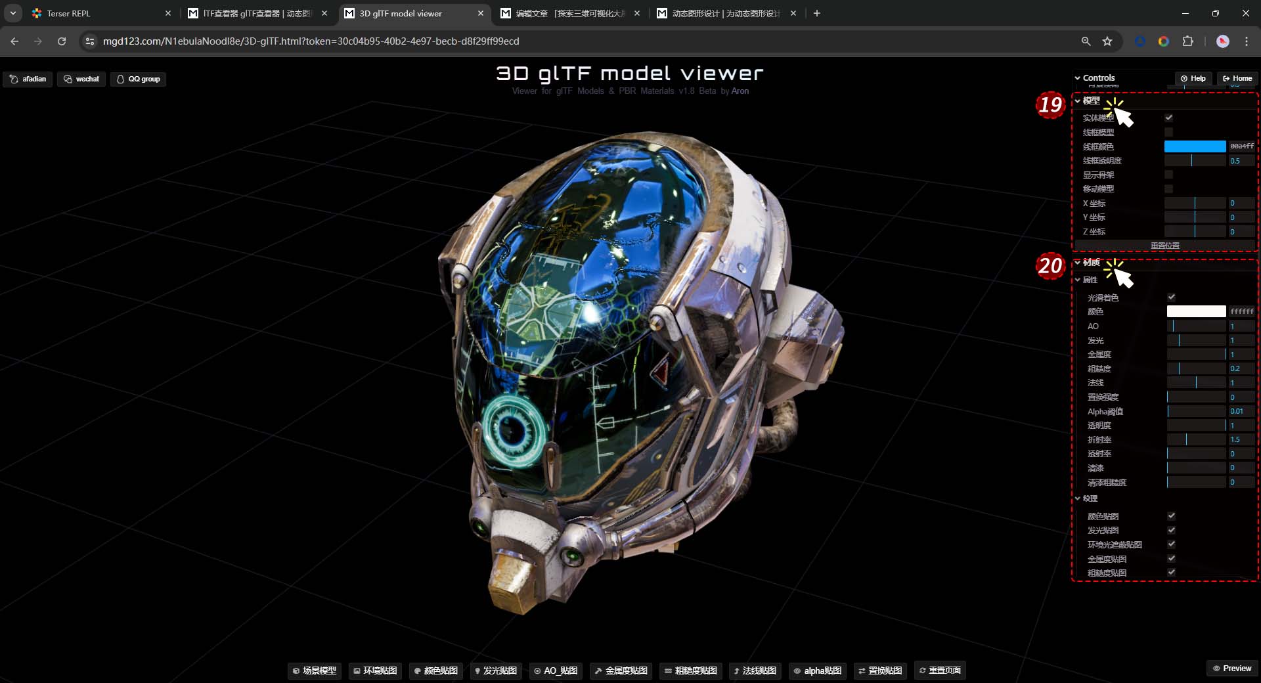1261x683 pixels.
Task: Collapse the 纹理 texture folder
Action: [x=1089, y=498]
